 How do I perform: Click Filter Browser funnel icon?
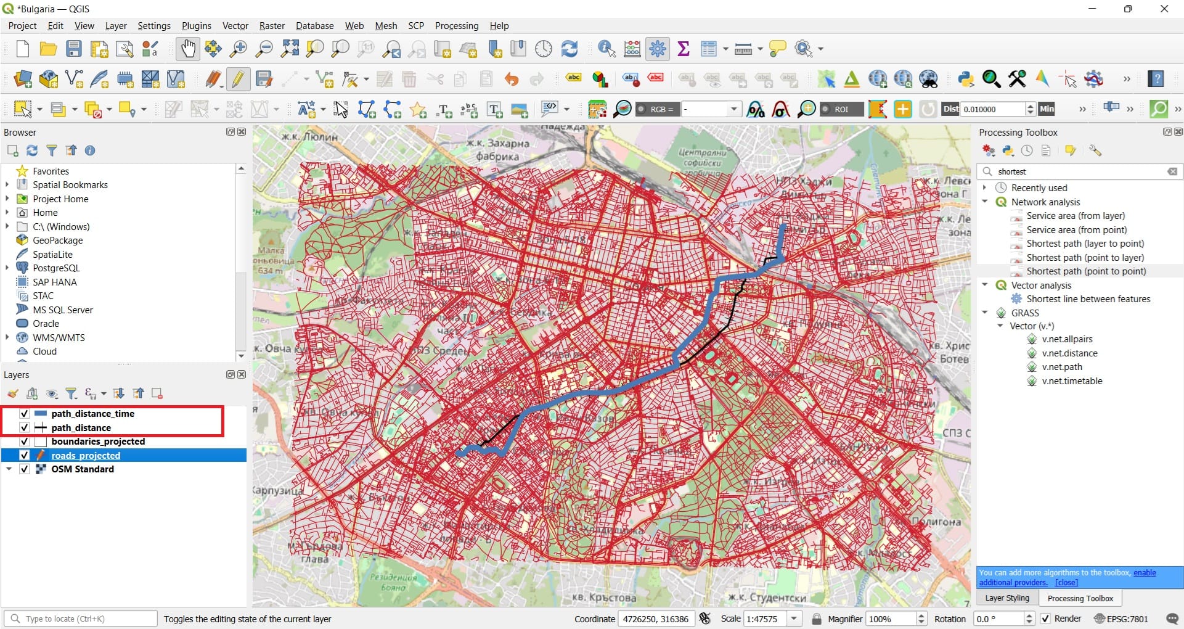click(52, 150)
